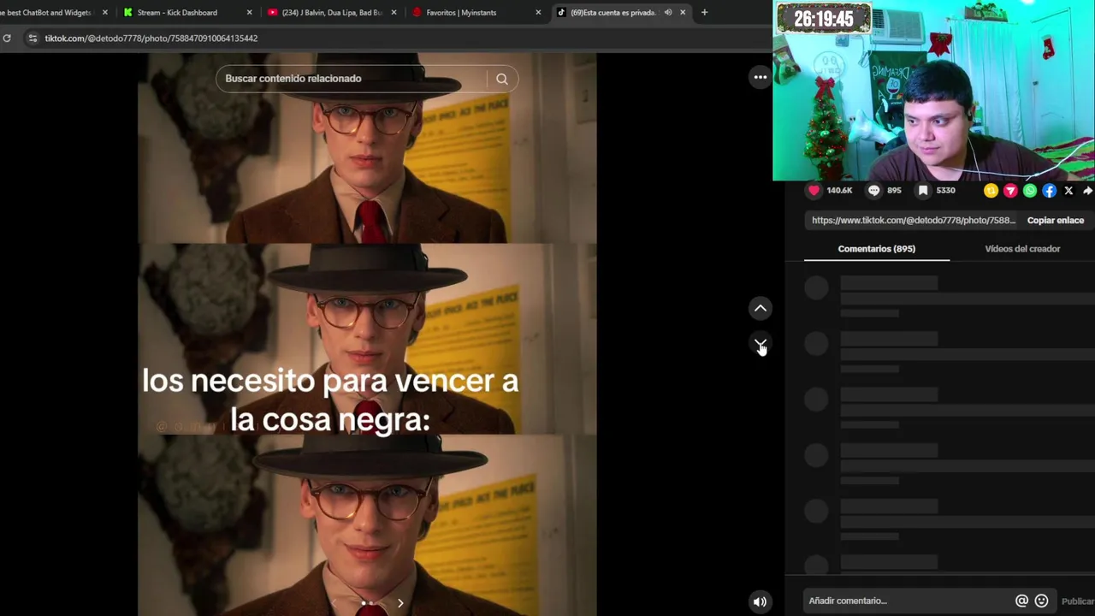1095x616 pixels.
Task: Click the search magnifier icon
Action: pyautogui.click(x=502, y=79)
